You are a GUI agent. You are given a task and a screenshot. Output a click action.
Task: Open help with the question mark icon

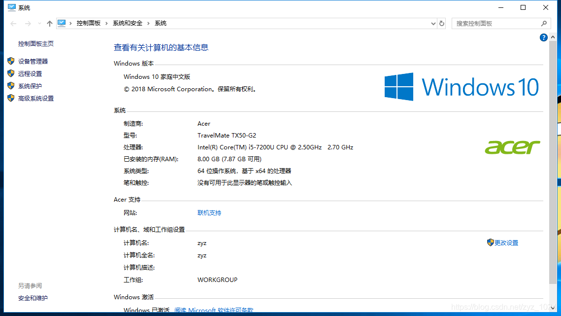(x=543, y=37)
